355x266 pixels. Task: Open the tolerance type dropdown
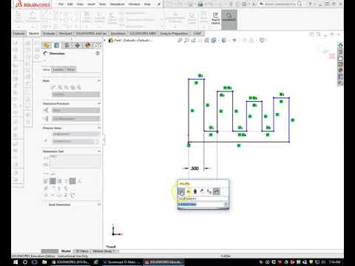tap(76, 110)
